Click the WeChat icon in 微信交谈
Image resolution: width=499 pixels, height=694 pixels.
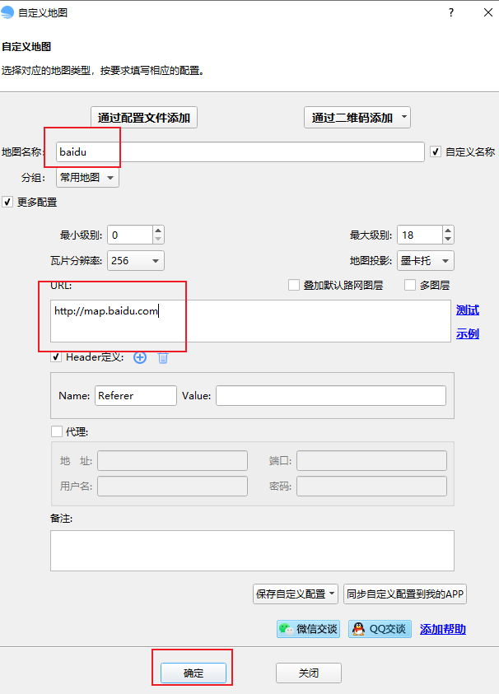point(286,629)
